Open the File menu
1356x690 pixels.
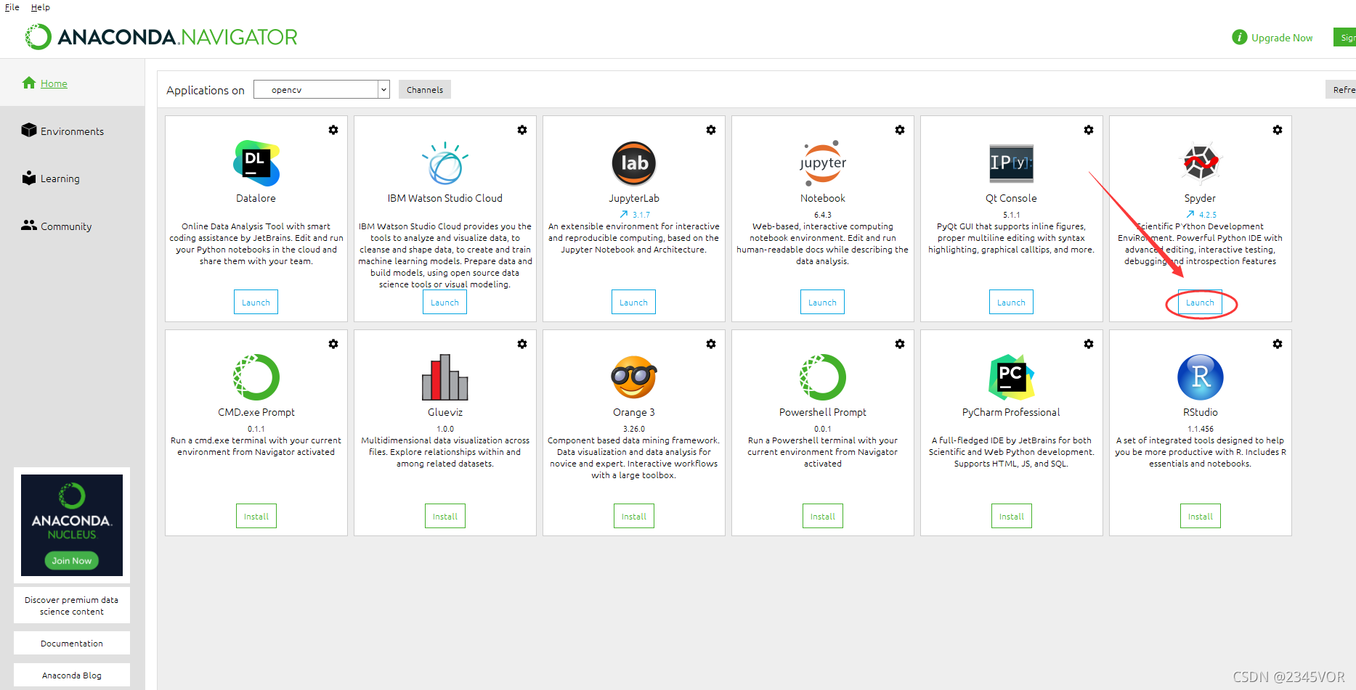(12, 7)
